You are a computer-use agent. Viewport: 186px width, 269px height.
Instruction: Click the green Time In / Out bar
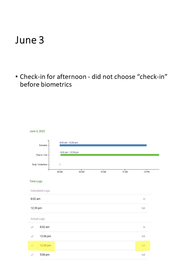(x=110, y=155)
